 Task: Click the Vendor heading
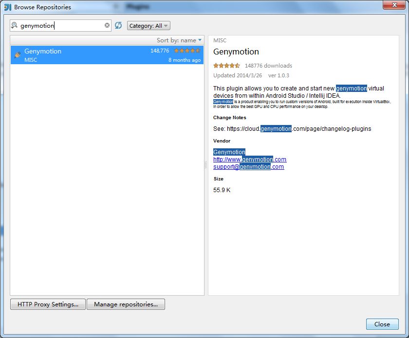tap(222, 141)
